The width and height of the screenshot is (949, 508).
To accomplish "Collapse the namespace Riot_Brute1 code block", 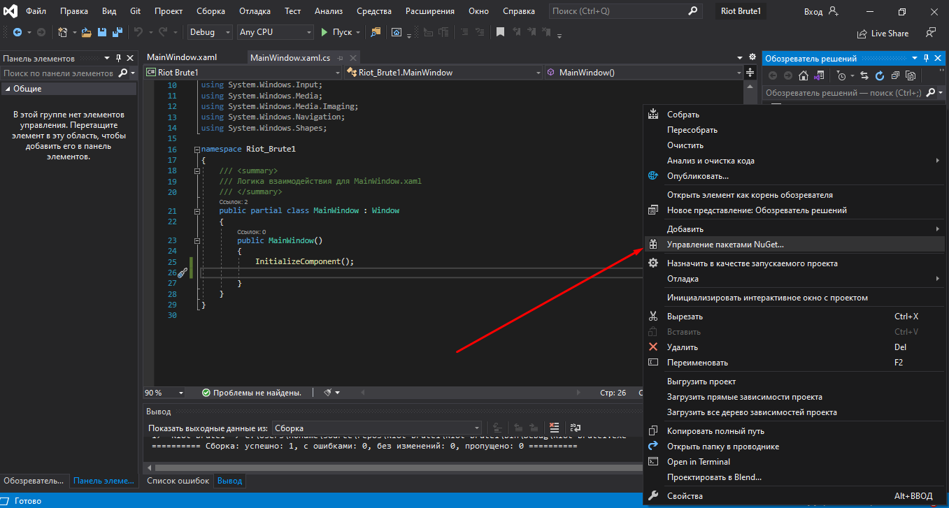I will pos(197,150).
